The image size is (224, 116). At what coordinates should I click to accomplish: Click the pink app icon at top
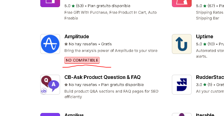click(182, 3)
